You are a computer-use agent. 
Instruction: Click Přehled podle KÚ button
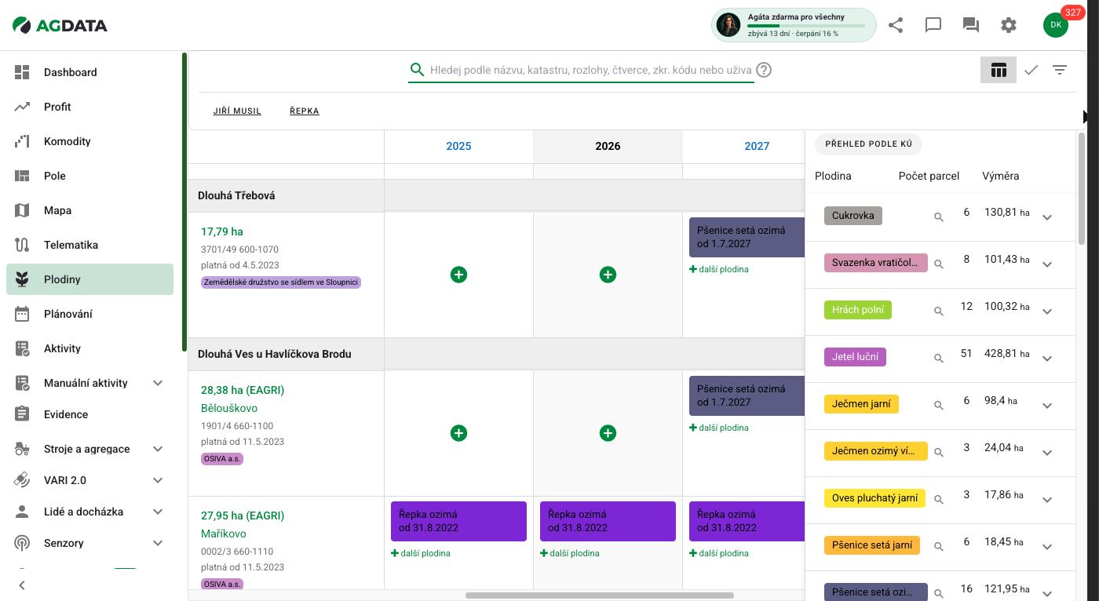(x=868, y=144)
